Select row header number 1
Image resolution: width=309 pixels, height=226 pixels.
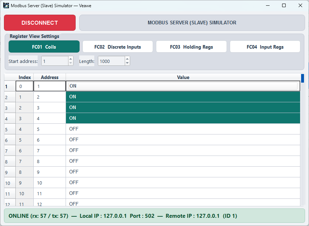click(10, 86)
